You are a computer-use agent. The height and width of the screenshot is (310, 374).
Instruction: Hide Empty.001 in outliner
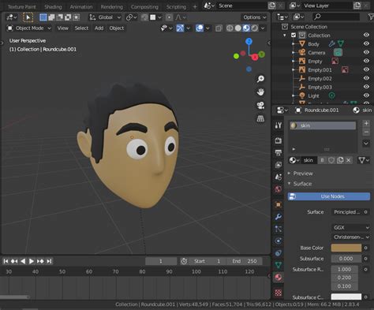366,69
